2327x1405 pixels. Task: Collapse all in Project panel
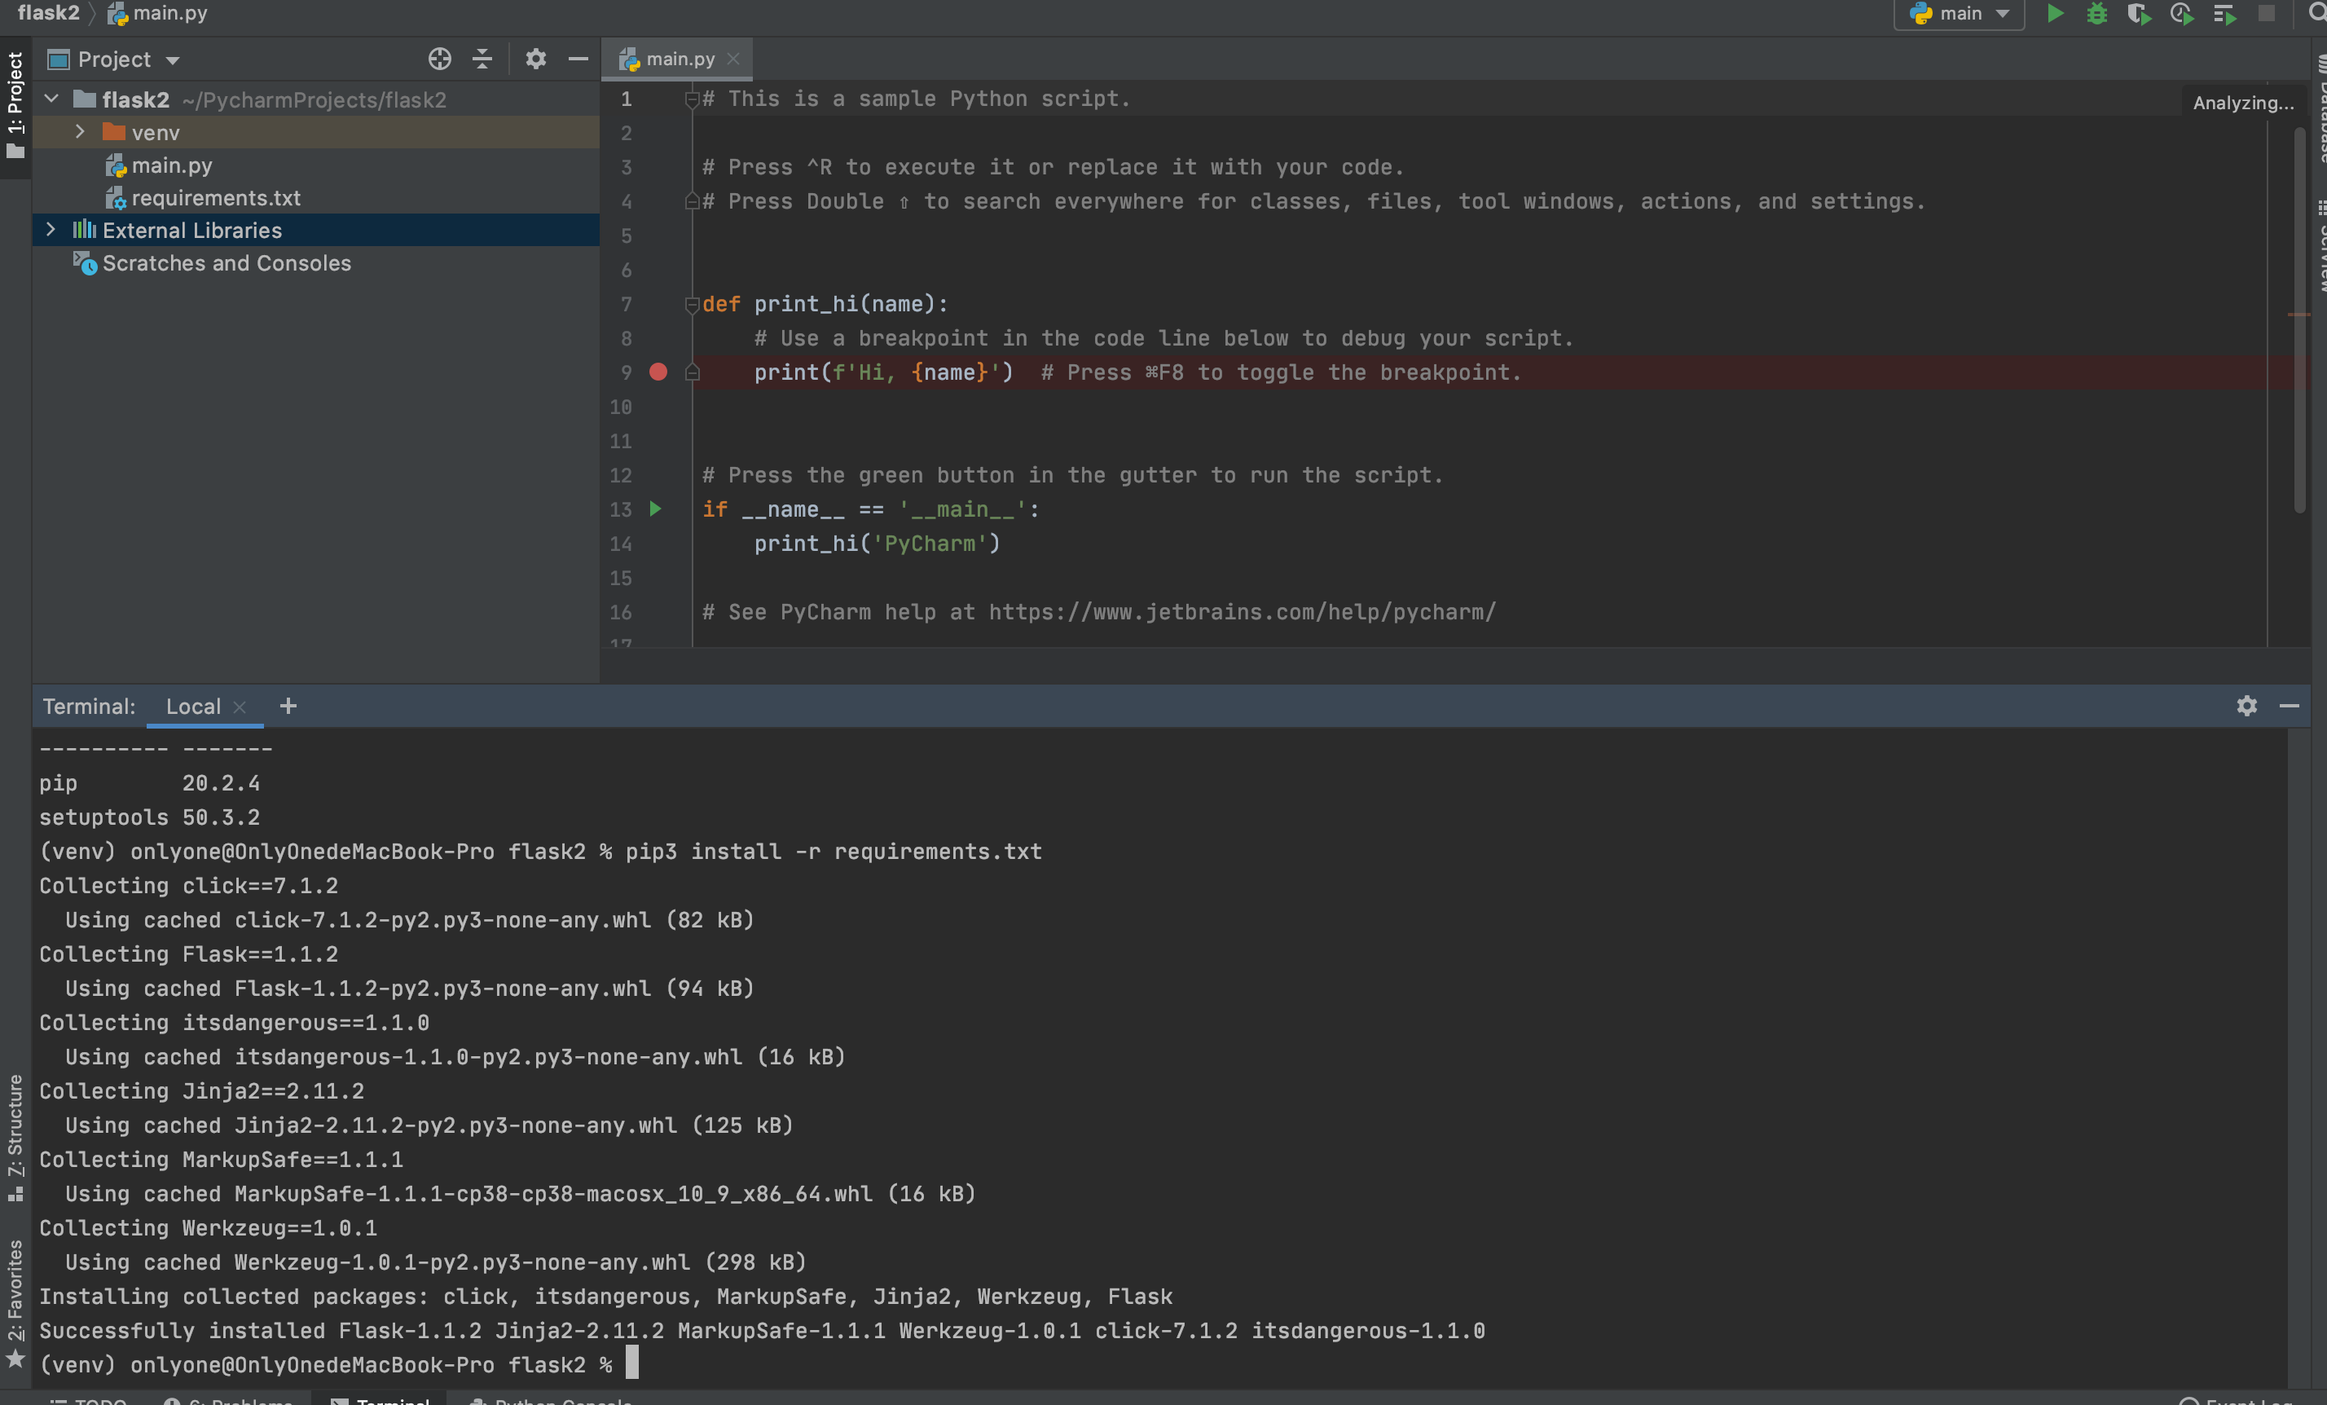tap(482, 59)
